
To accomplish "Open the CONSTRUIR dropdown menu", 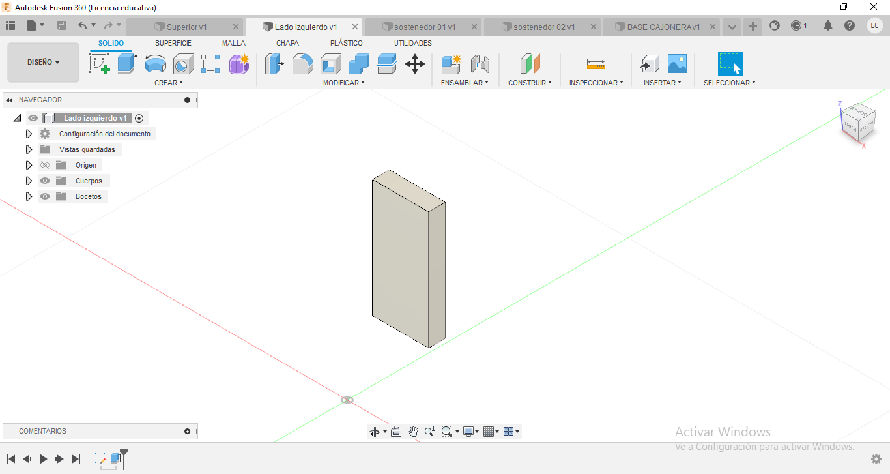I will click(530, 83).
